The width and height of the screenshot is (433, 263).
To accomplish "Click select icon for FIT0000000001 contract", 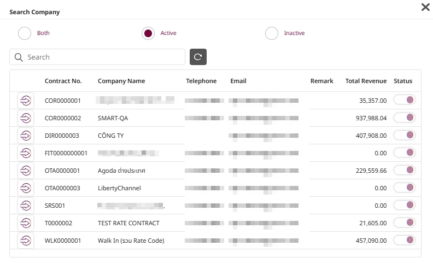I will pyautogui.click(x=25, y=153).
